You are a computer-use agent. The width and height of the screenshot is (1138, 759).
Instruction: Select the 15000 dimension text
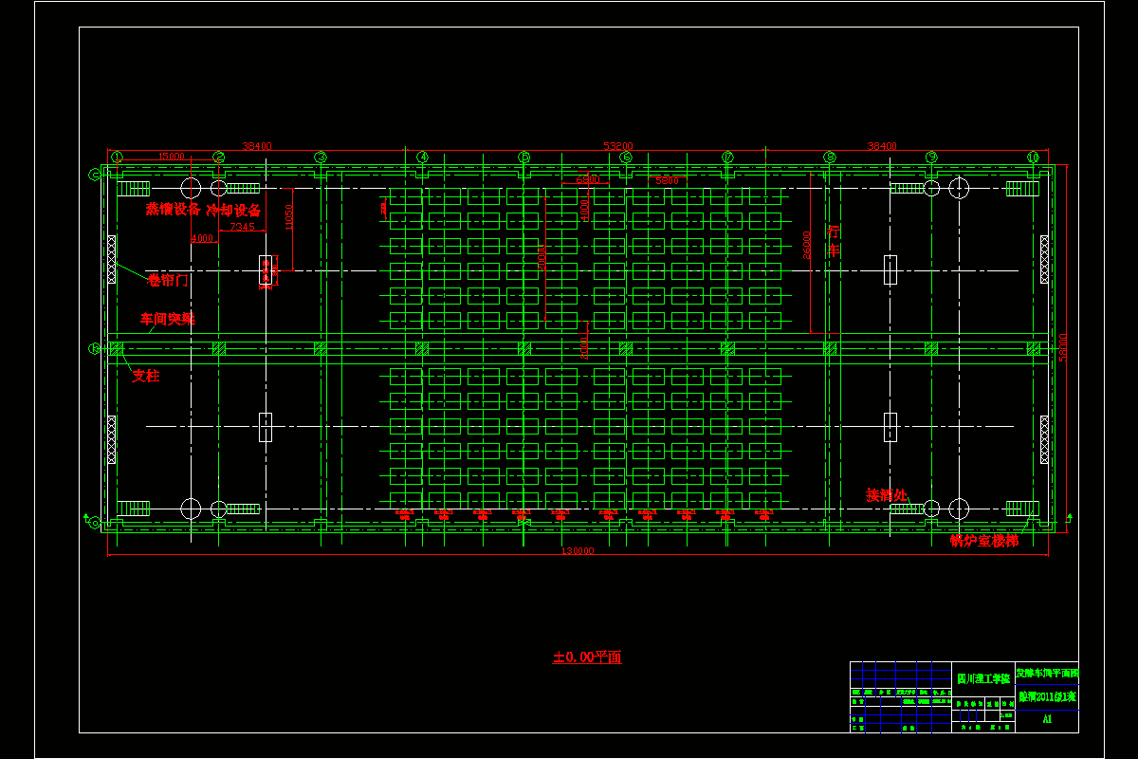(171, 156)
